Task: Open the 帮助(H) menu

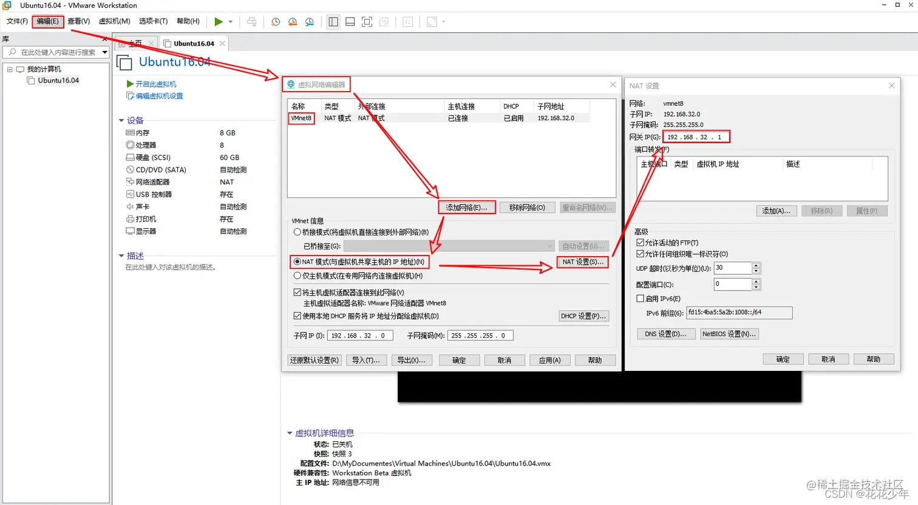Action: [x=188, y=21]
